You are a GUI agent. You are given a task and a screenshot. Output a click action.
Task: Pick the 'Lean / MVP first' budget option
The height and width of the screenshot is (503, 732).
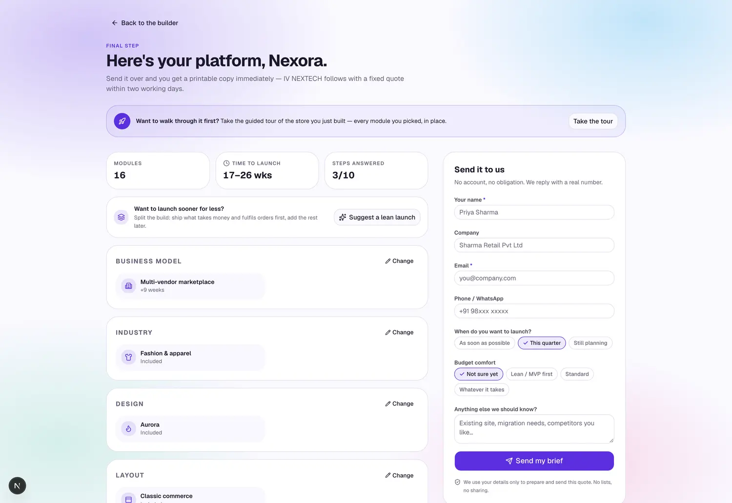click(532, 374)
